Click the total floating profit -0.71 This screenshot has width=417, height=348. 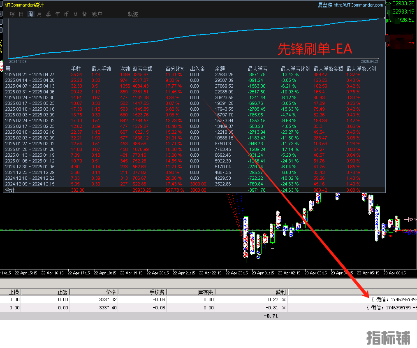271,316
